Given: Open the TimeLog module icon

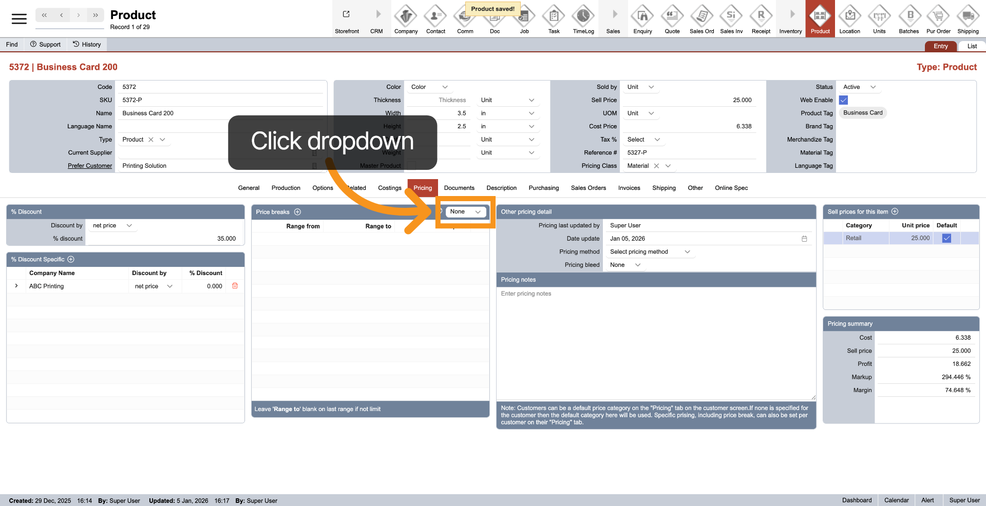Looking at the screenshot, I should click(x=583, y=19).
